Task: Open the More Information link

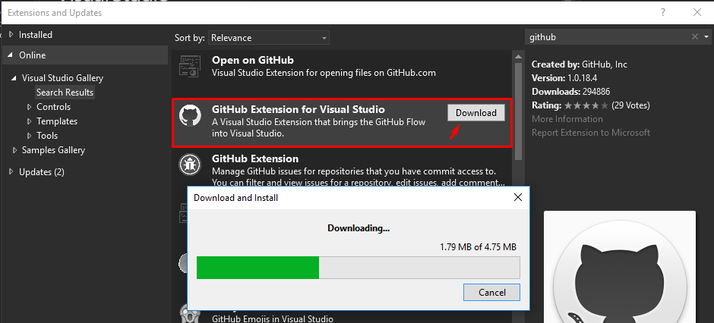Action: click(x=567, y=119)
